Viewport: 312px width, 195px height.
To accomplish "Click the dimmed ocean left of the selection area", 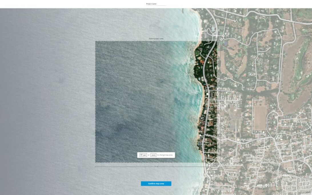I will (49, 100).
